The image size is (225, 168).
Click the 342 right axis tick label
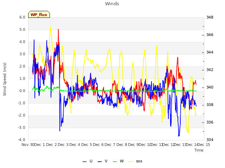[x=210, y=70]
